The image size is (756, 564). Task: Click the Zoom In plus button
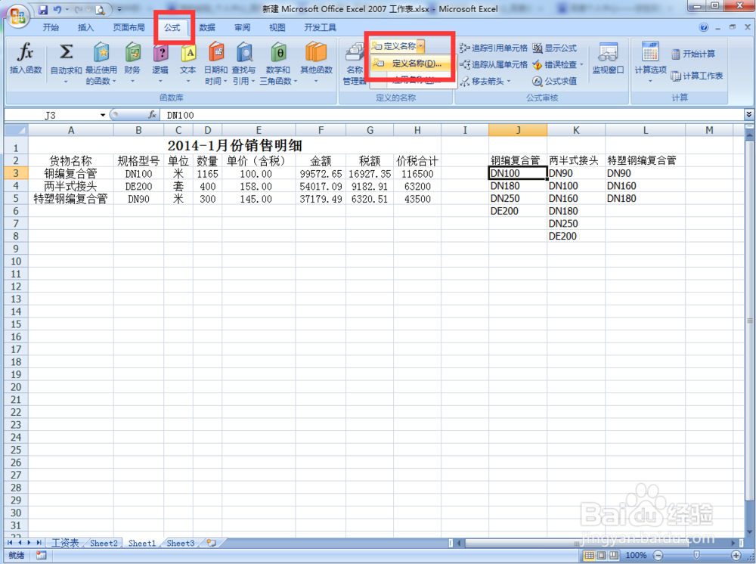point(736,556)
